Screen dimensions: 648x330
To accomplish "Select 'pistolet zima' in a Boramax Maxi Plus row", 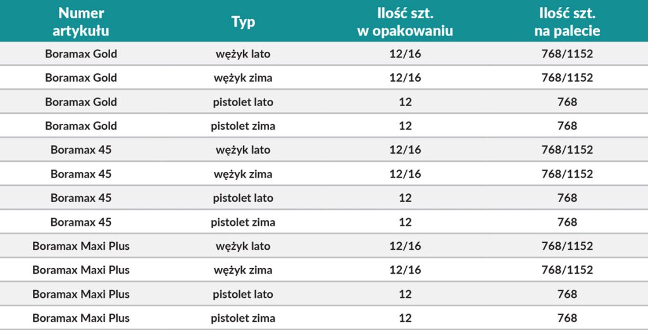I will 243,318.
